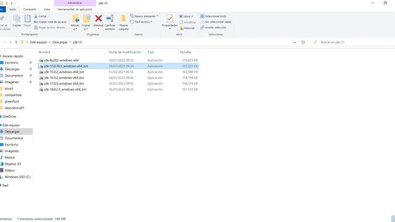Sort by the Tipo column header
Screen dimensions: 395x222
(x=151, y=52)
